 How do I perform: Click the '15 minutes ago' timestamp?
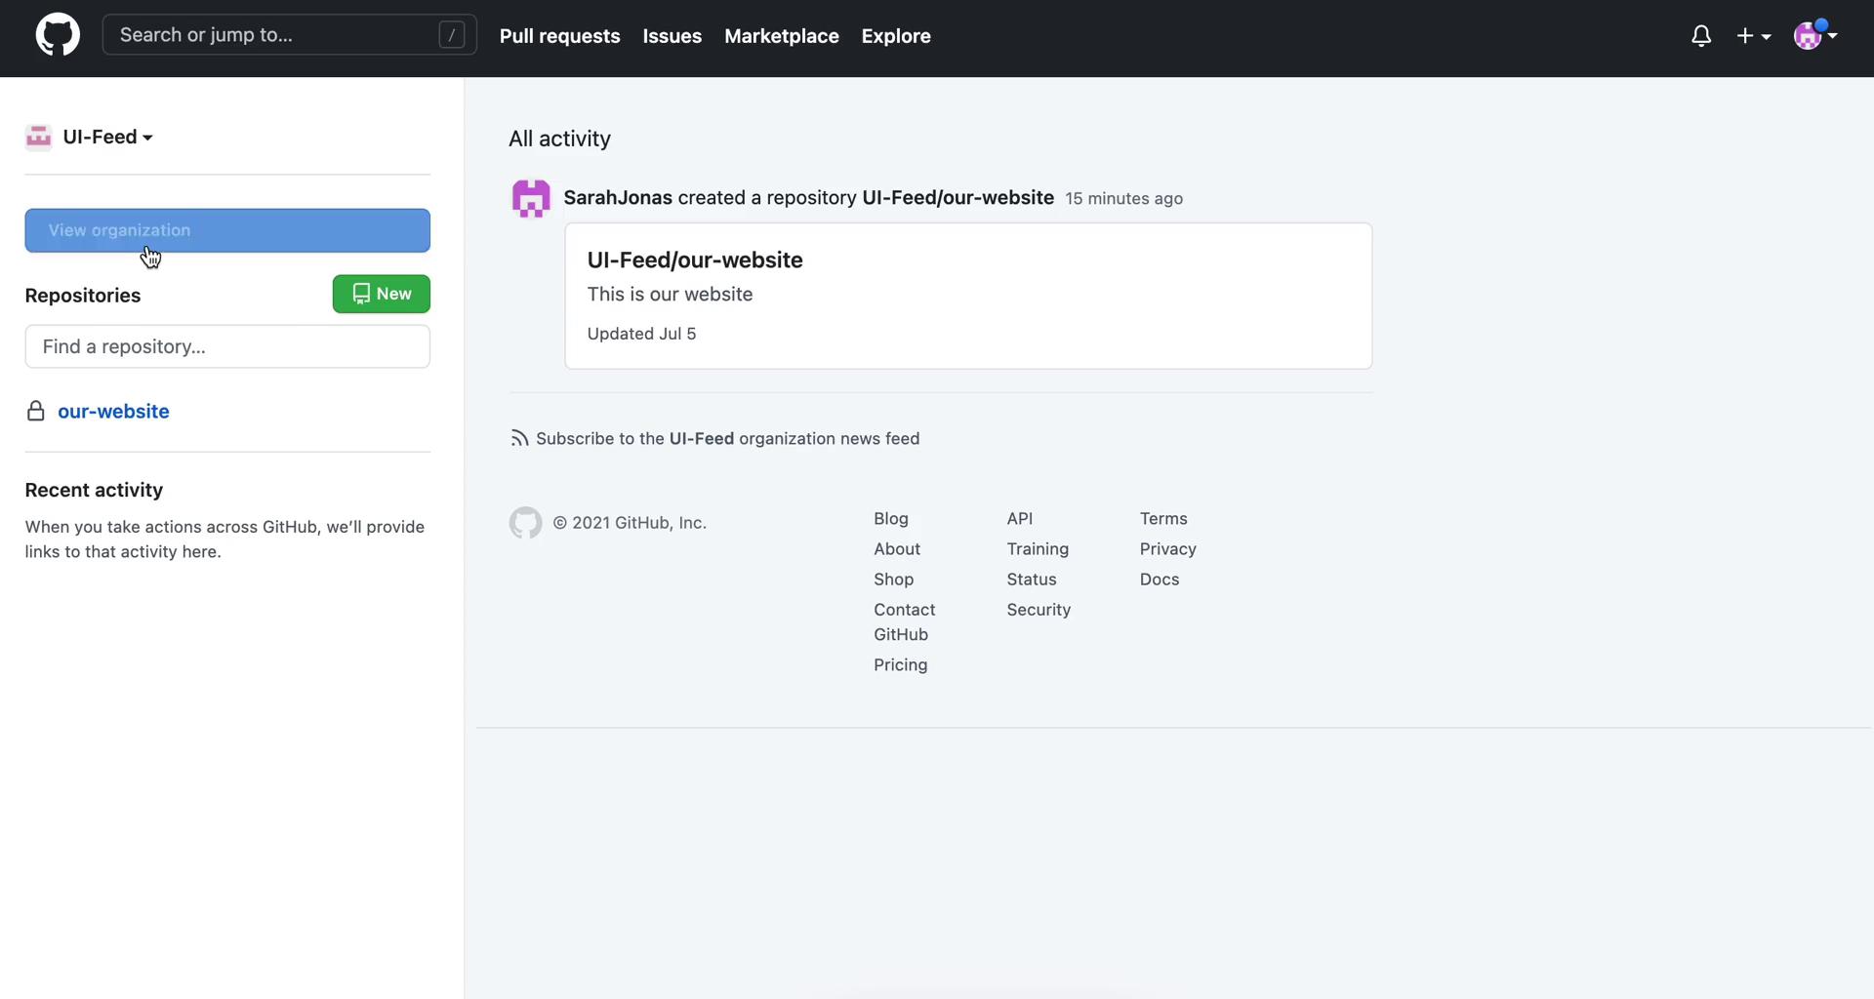(x=1124, y=199)
